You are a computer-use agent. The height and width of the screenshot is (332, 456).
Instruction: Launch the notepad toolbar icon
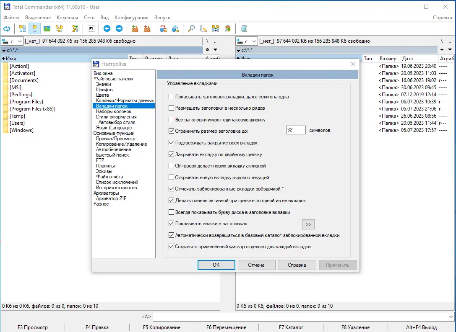click(x=244, y=28)
